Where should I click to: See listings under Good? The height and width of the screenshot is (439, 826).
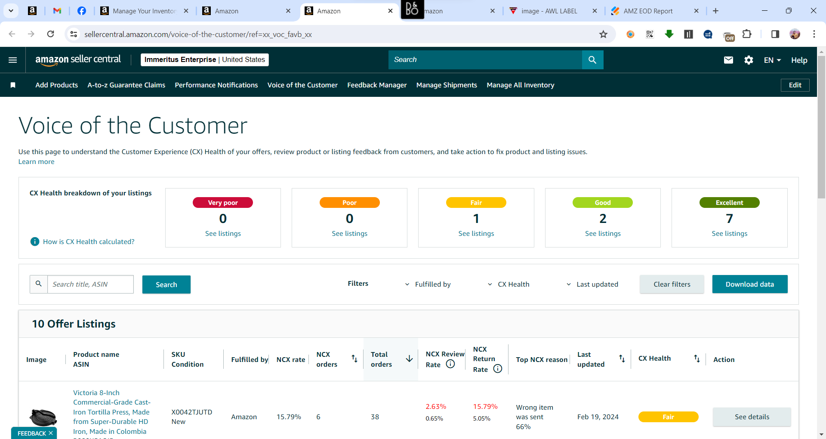pyautogui.click(x=603, y=234)
